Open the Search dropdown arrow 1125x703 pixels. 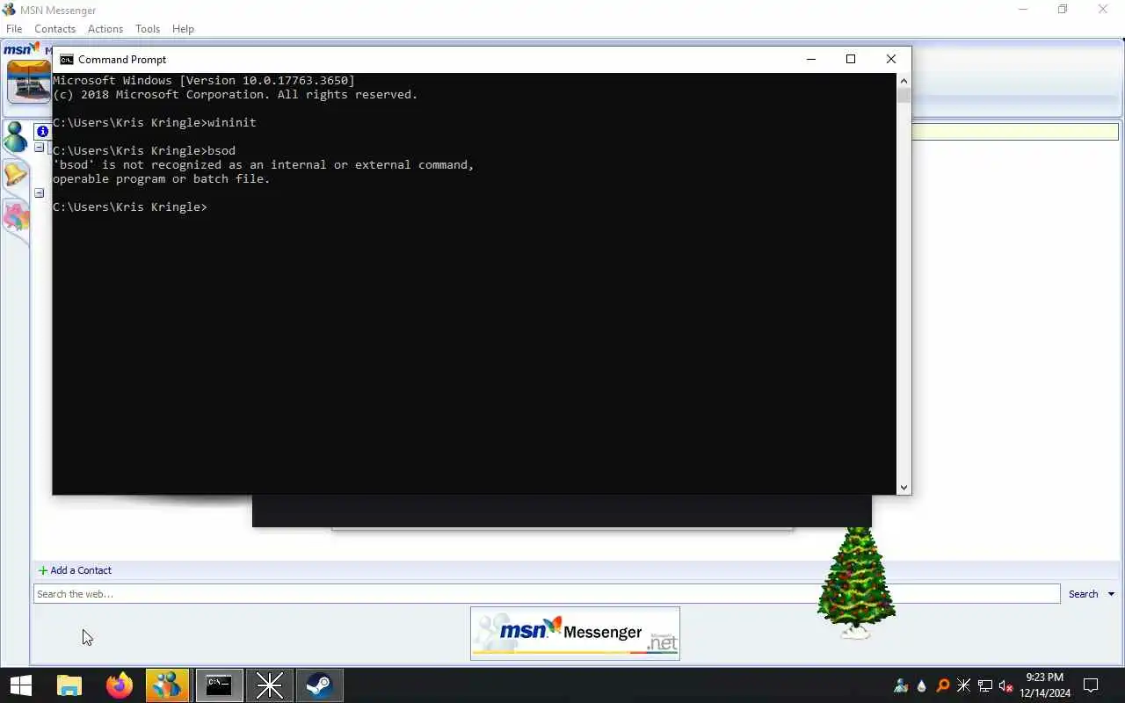[1111, 594]
